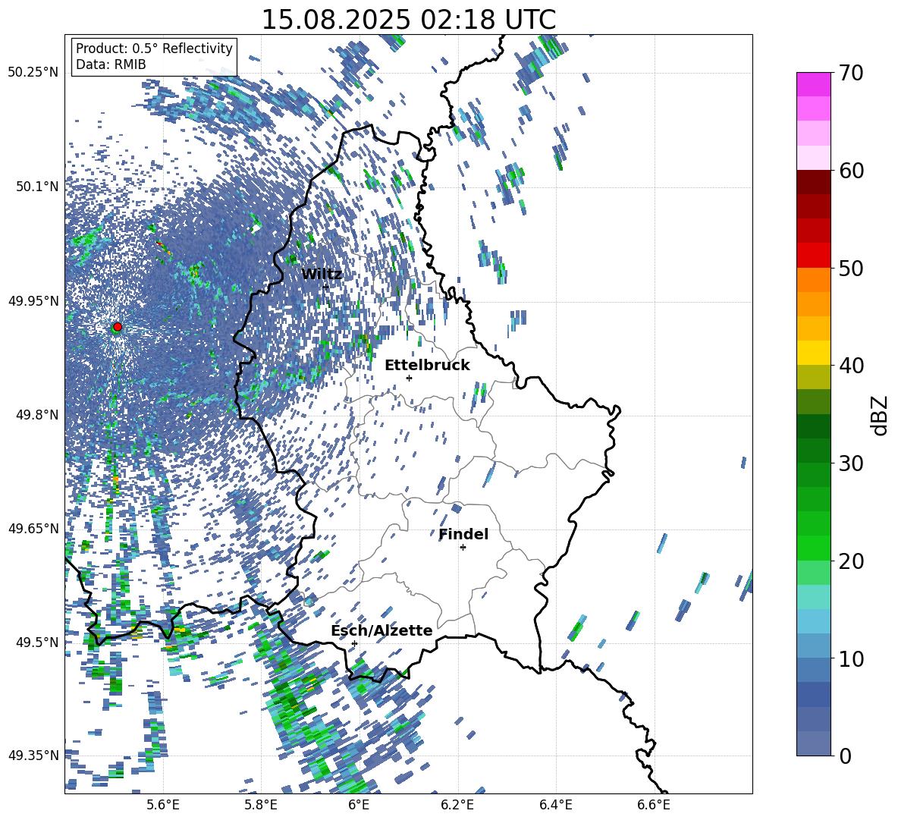The height and width of the screenshot is (820, 898).
Task: Click the bright green colorbar swatch above 20
Action: (813, 548)
